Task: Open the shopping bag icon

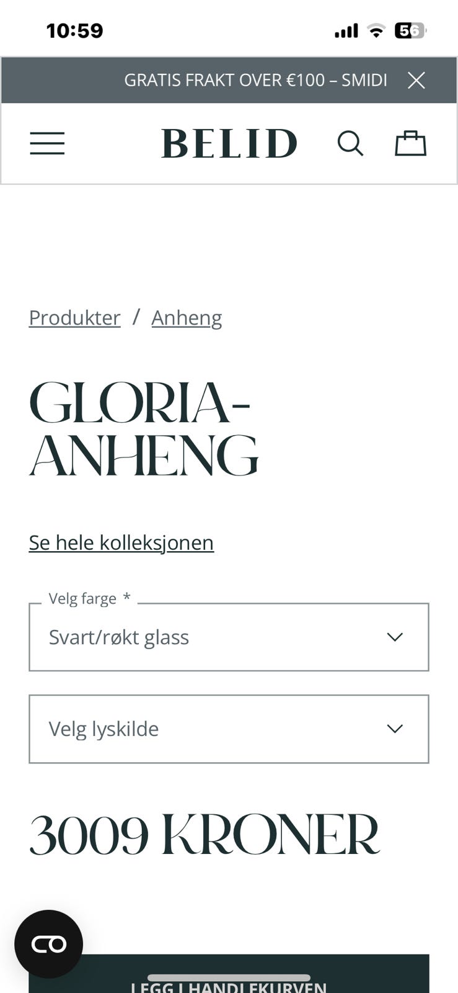Action: [x=410, y=143]
